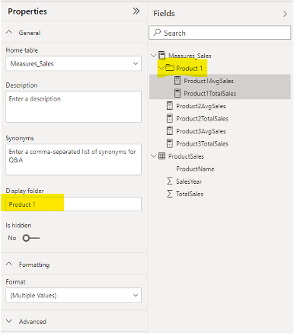Screen dimensions: 294x334
Task: Collapse the General section
Action: 9,32
